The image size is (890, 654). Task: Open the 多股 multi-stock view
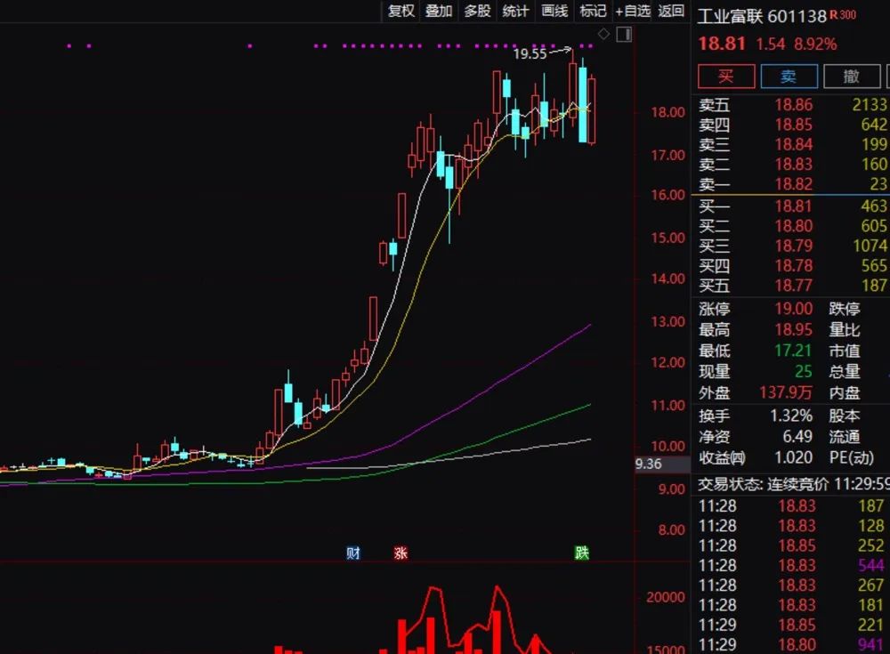coord(476,12)
